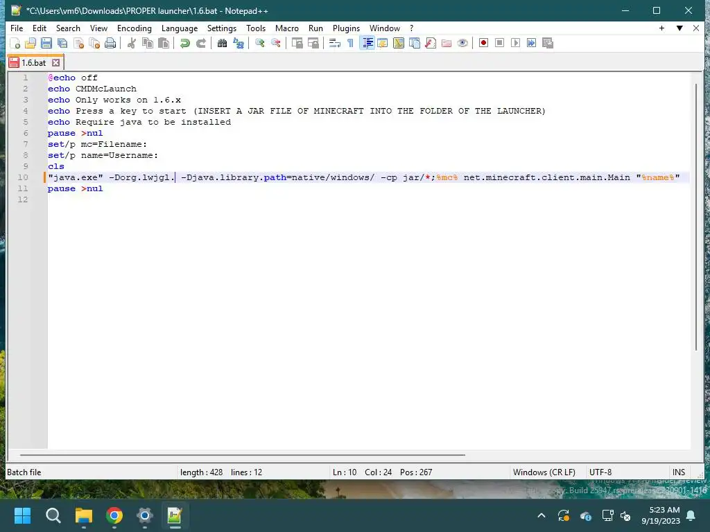Click the 'Windows (CR LF)' status bar field
The width and height of the screenshot is (710, 532).
click(x=544, y=472)
